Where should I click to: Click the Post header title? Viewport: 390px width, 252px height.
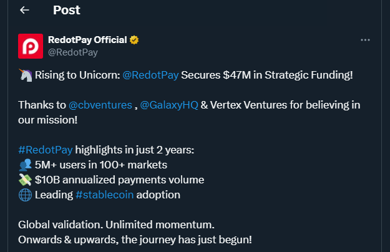pos(66,11)
